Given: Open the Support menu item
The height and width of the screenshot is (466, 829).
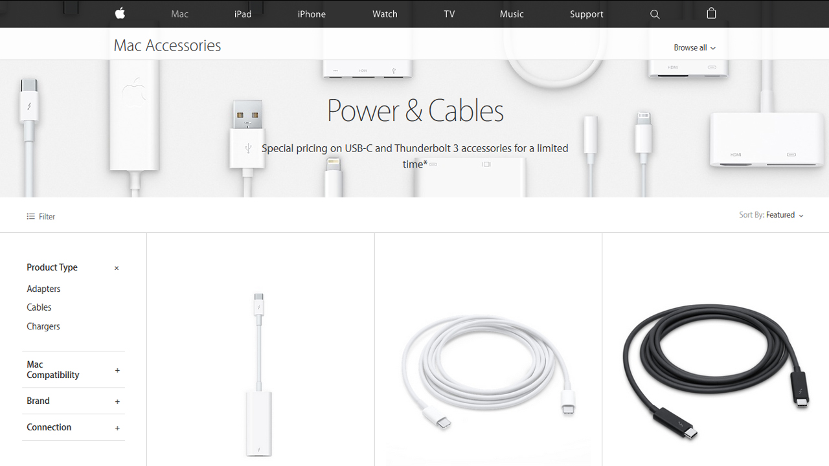Looking at the screenshot, I should click(x=587, y=14).
